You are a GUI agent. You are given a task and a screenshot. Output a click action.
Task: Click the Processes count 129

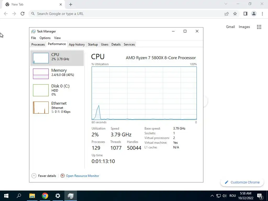(x=96, y=148)
